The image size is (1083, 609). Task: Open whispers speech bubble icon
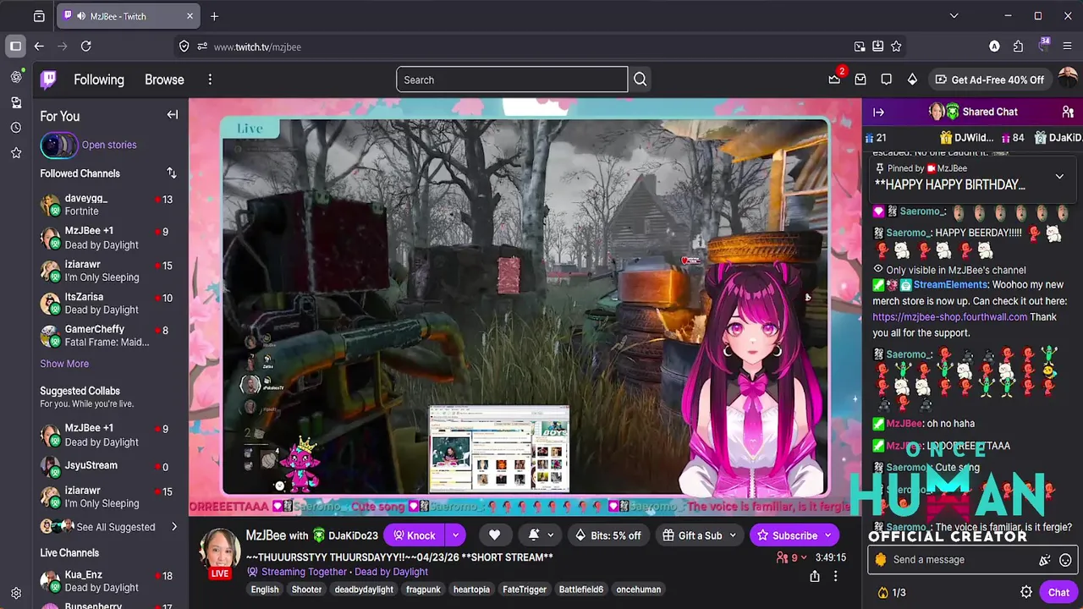(x=886, y=80)
